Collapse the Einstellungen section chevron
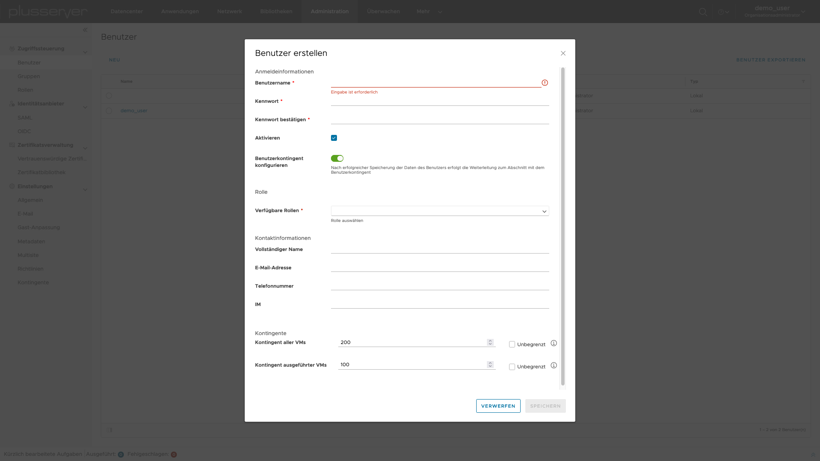 (x=85, y=190)
